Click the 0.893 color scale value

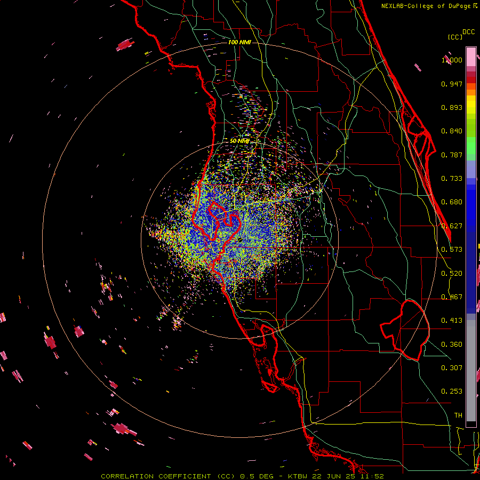click(452, 107)
